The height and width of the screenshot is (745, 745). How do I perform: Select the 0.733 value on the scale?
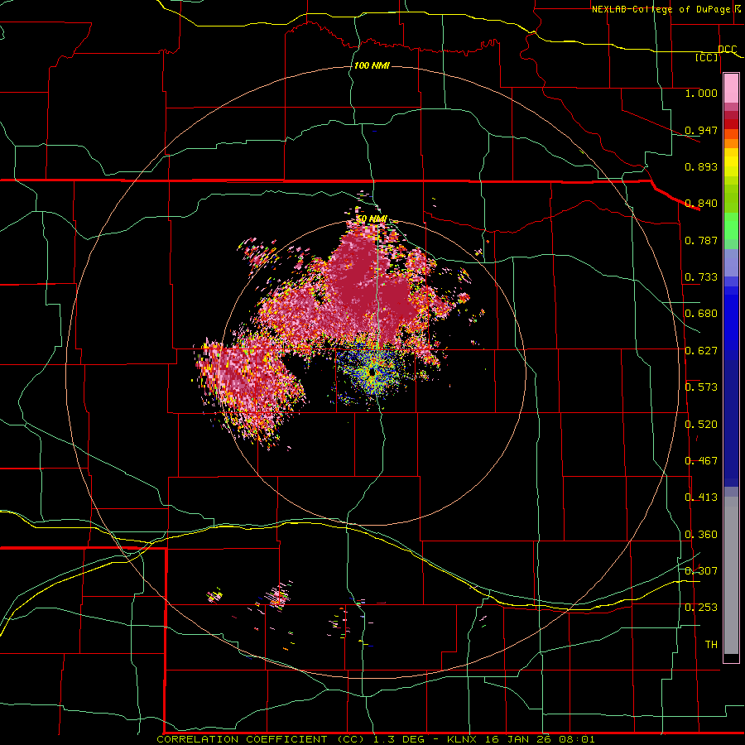tap(701, 277)
